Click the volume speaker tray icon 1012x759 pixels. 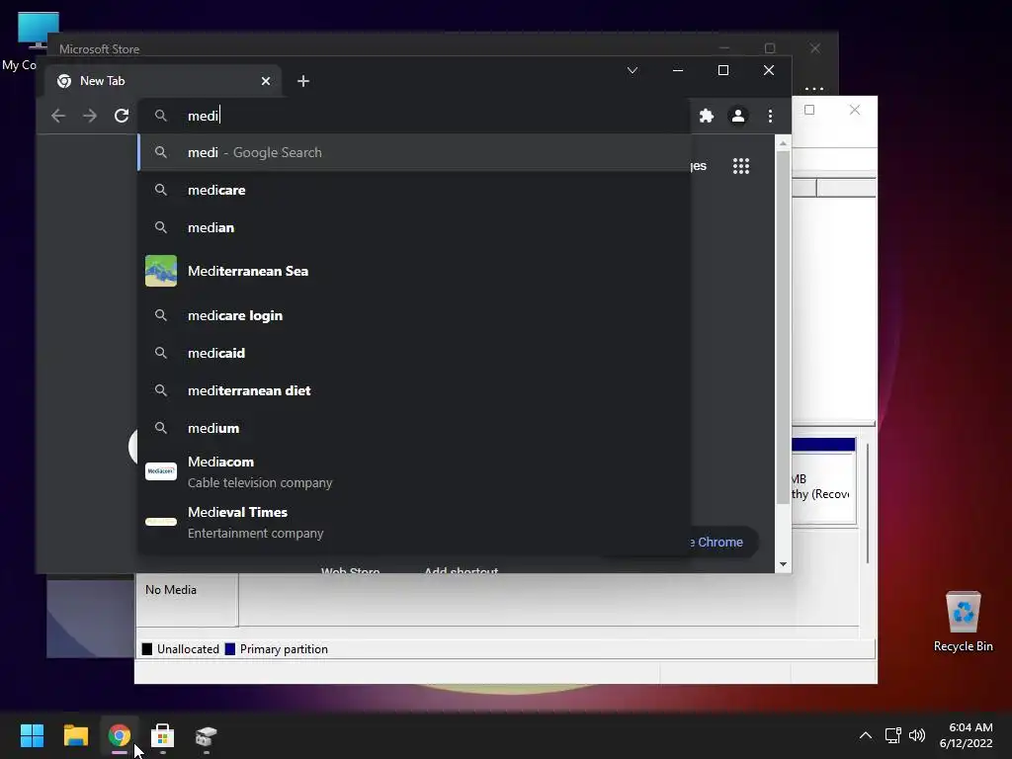[916, 735]
